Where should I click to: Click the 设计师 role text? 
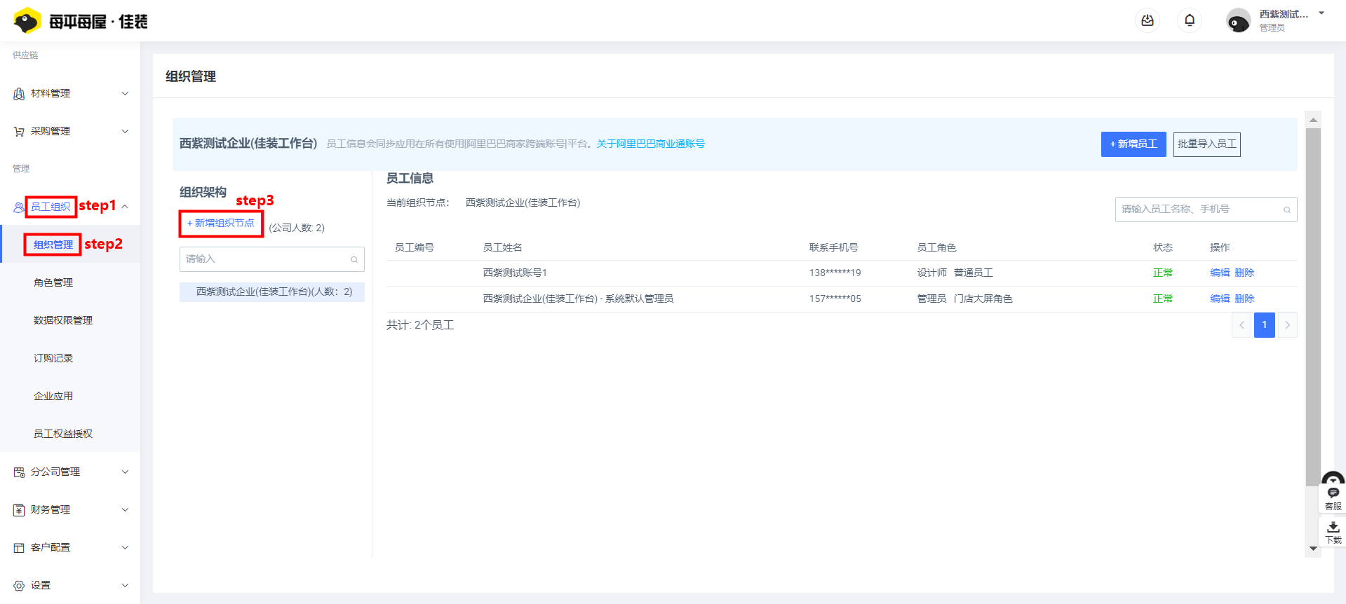tap(932, 273)
